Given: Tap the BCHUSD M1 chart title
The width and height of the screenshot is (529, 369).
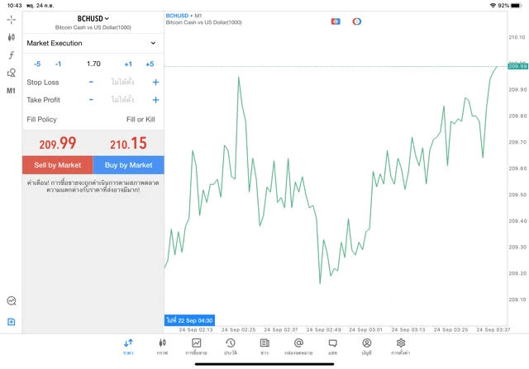Looking at the screenshot, I should [x=183, y=16].
